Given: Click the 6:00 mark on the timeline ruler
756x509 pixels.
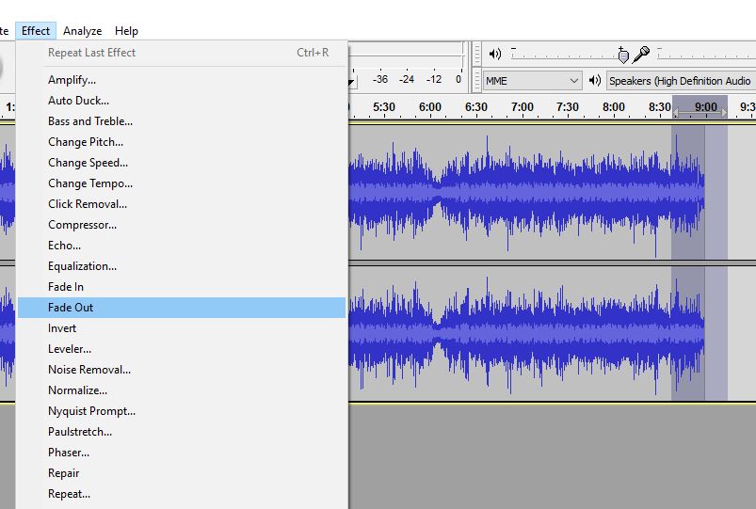Looking at the screenshot, I should (x=430, y=107).
